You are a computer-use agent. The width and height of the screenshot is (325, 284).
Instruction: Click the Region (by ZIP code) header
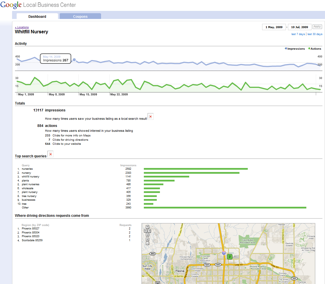click(x=35, y=225)
